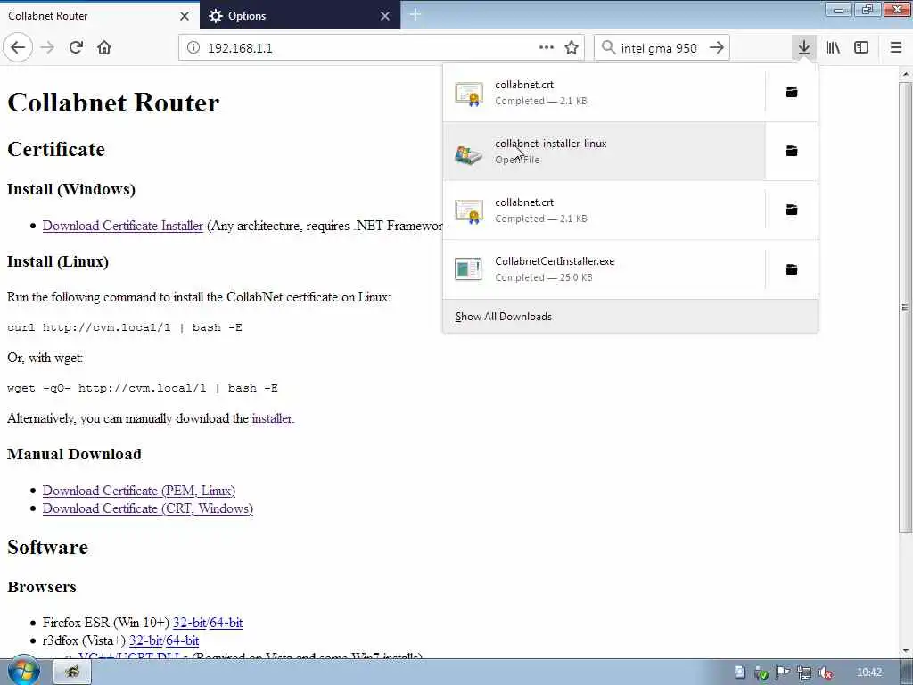Click the 'installer' manual download link
This screenshot has height=685, width=913.
pos(272,418)
